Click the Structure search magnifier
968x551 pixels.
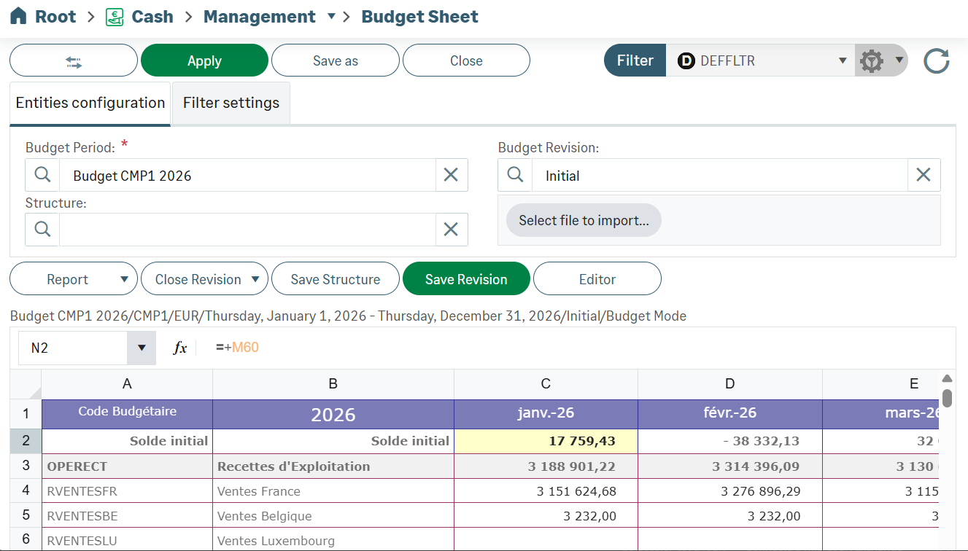(x=42, y=229)
